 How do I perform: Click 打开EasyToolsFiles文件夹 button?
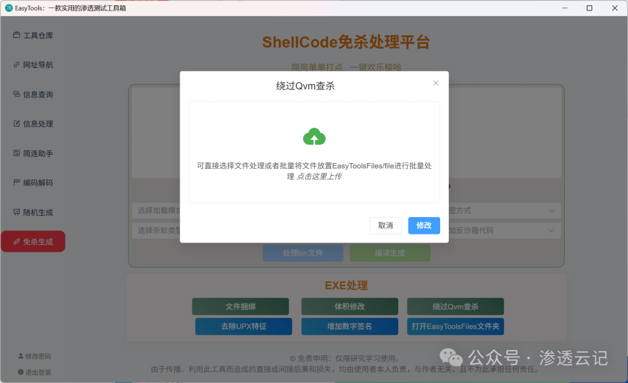coord(455,327)
